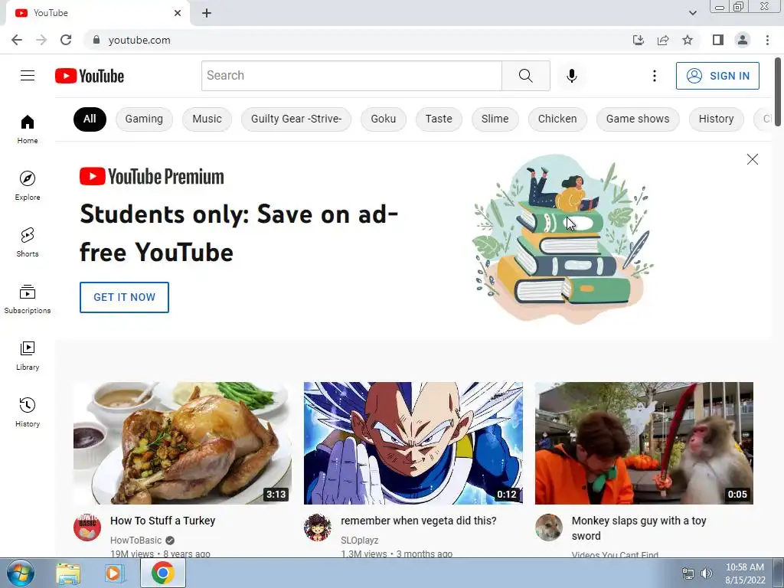Bookmark this page with star icon

(688, 40)
